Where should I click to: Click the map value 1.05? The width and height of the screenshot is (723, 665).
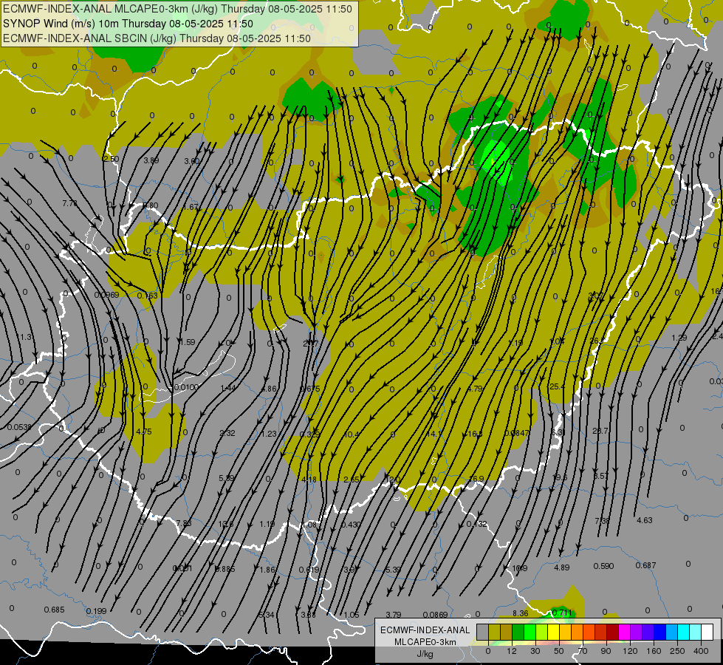352,615
